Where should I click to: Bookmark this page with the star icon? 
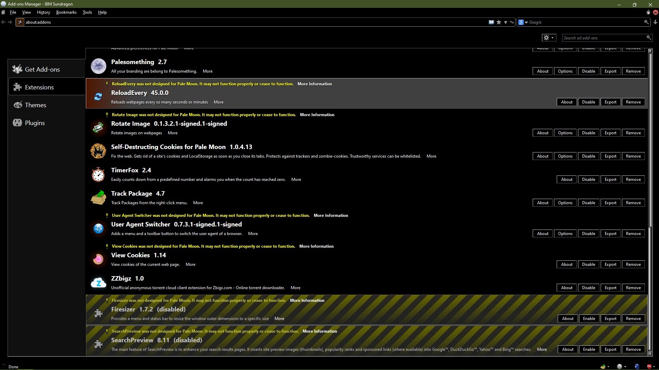point(499,22)
